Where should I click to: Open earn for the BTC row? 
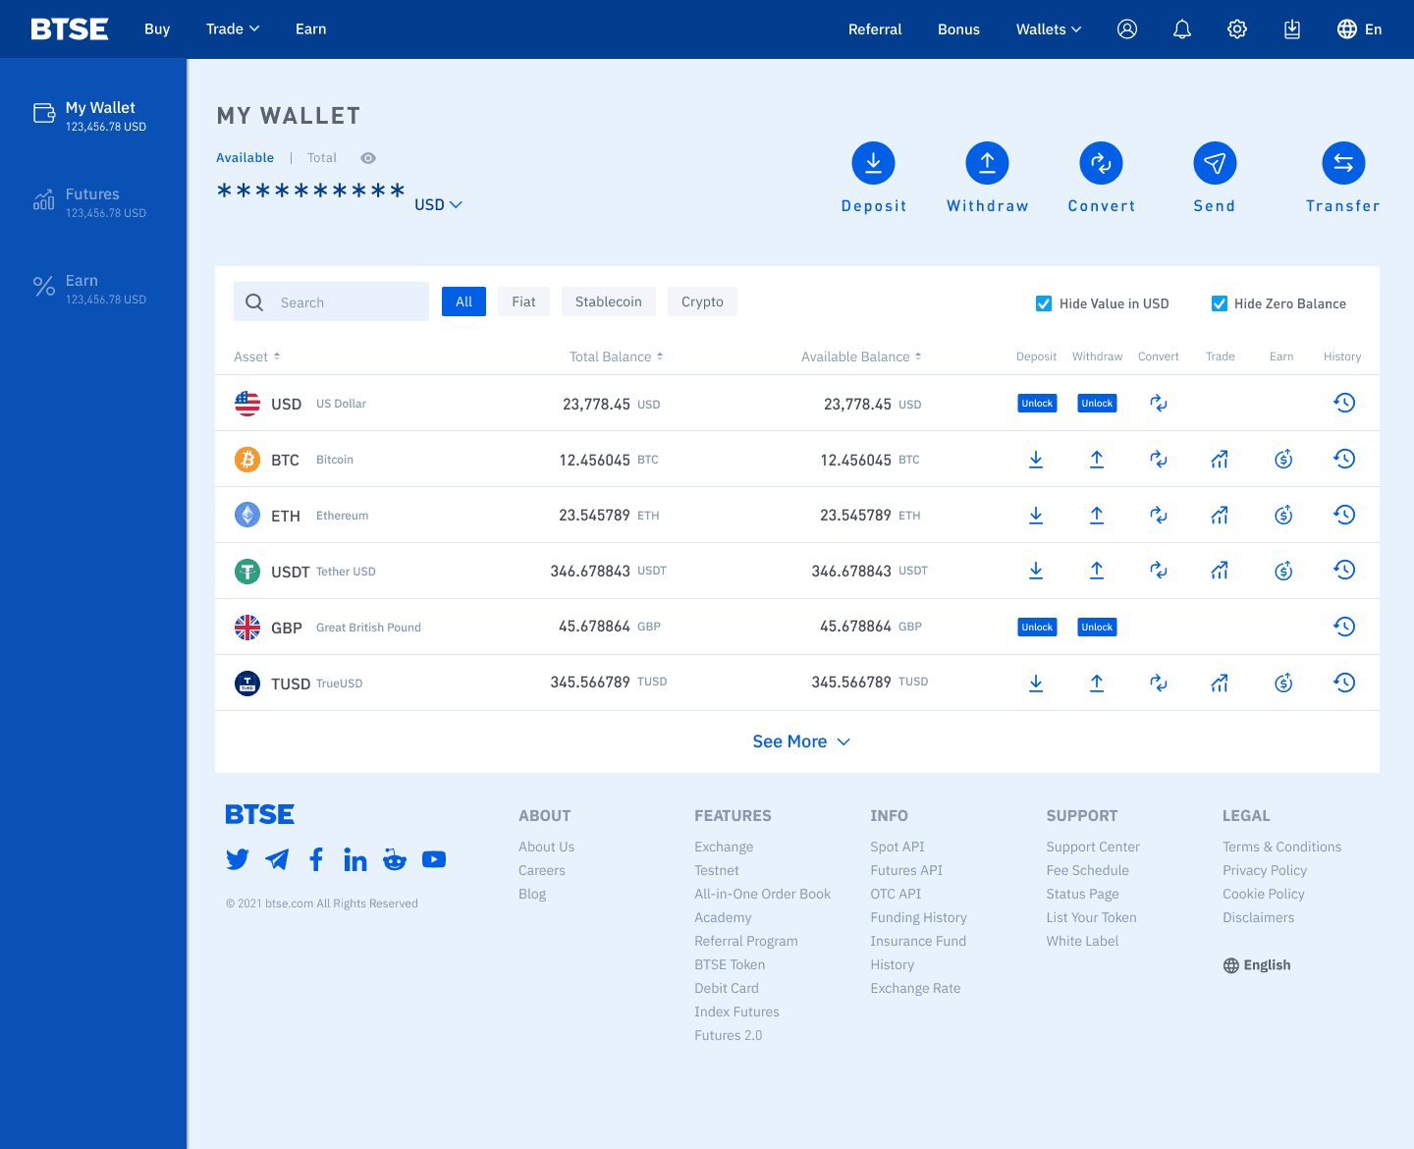click(x=1283, y=459)
